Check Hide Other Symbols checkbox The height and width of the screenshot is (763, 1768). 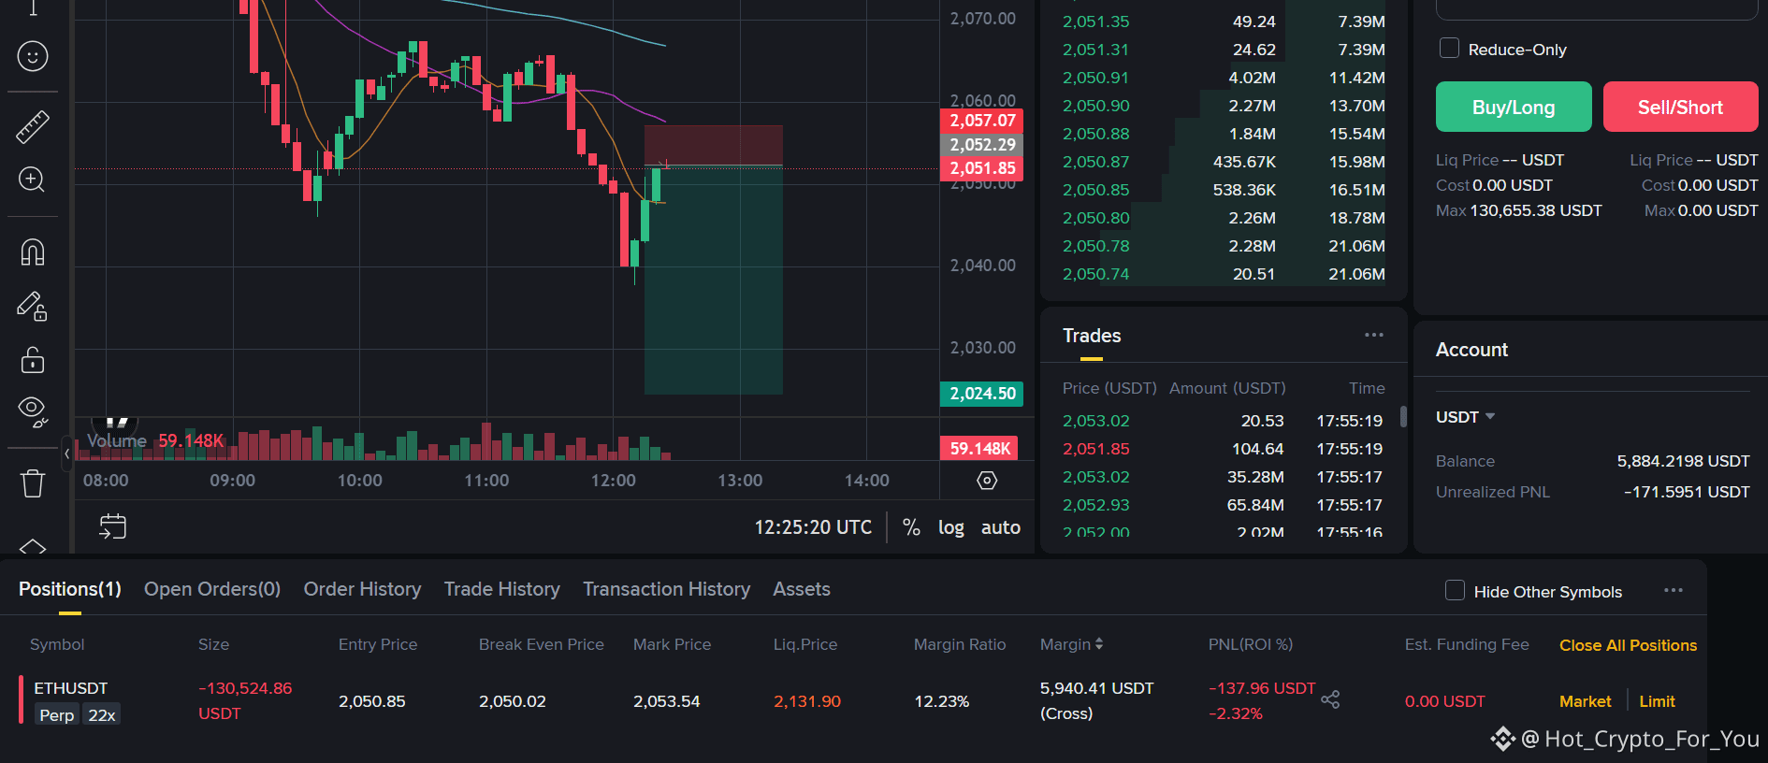(1455, 590)
